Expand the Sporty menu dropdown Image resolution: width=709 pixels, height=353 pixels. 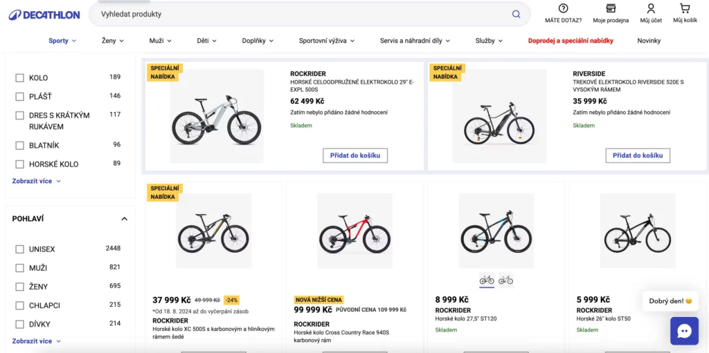click(62, 41)
